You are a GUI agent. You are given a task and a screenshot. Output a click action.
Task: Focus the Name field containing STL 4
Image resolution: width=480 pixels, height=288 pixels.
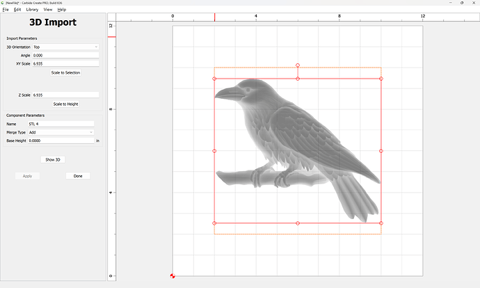(61, 124)
